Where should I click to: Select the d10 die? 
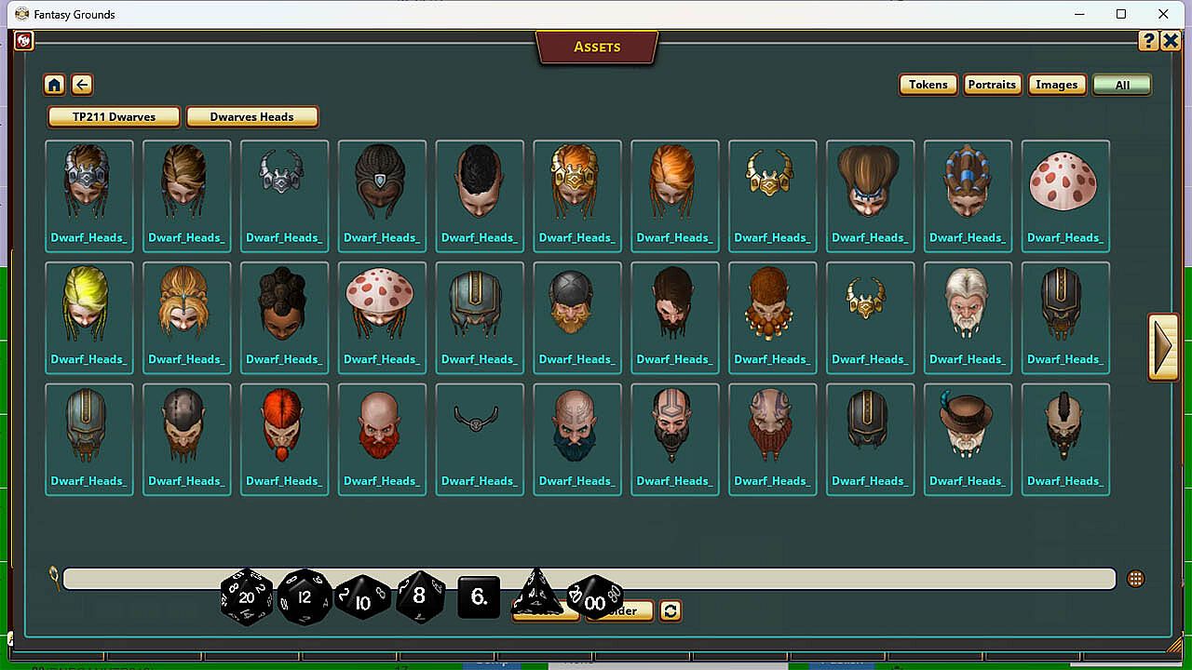(363, 598)
